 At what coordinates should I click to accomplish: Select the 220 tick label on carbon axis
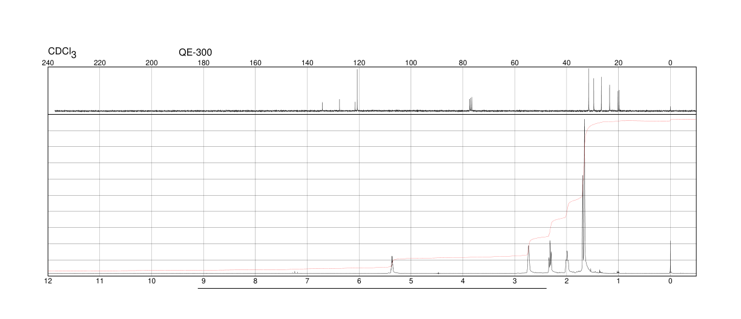tap(100, 63)
